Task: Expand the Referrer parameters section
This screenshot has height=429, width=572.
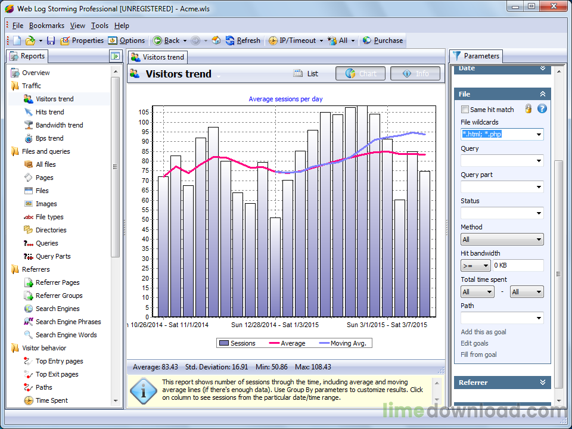Action: point(542,383)
